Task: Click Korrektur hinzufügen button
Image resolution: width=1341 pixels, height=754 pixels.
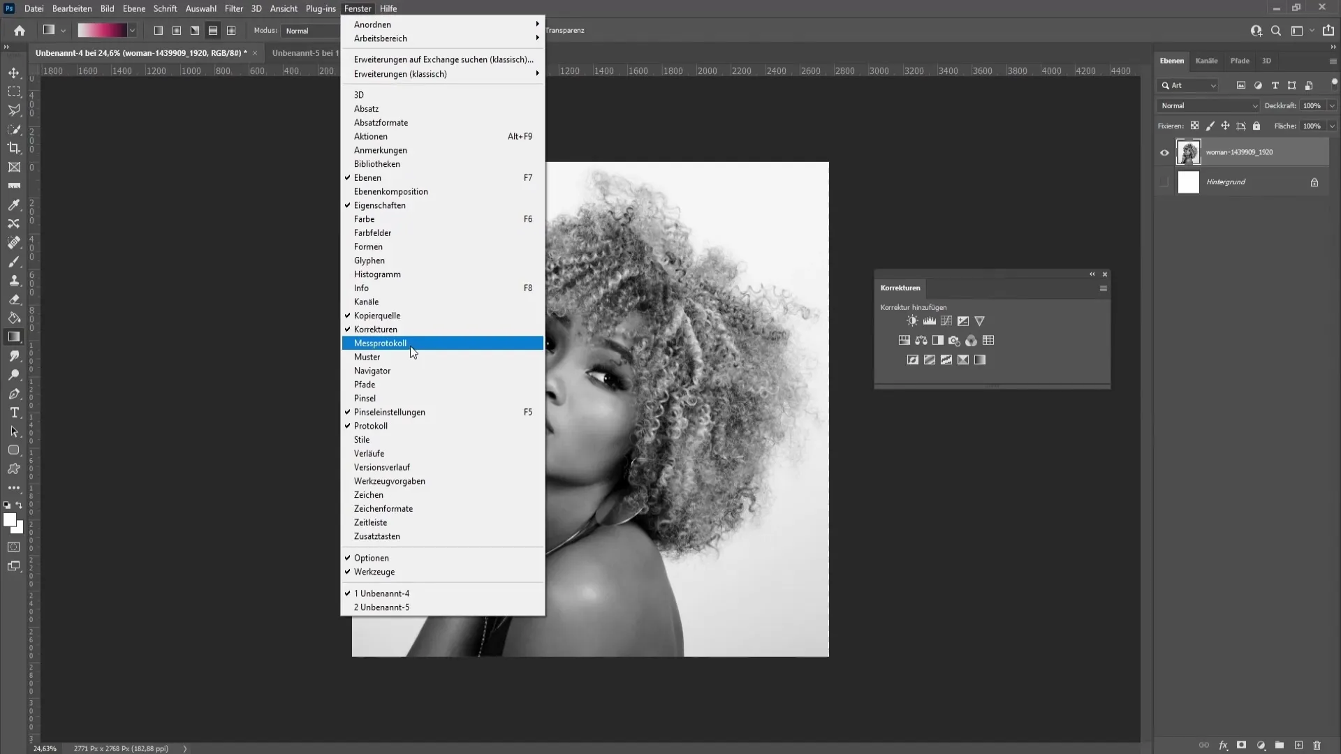Action: click(914, 306)
